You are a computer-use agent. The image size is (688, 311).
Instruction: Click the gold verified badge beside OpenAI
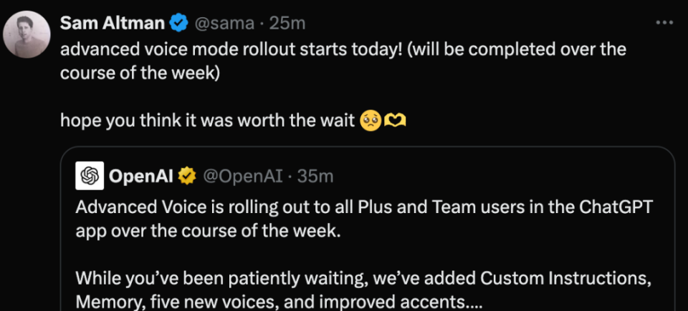(x=188, y=176)
